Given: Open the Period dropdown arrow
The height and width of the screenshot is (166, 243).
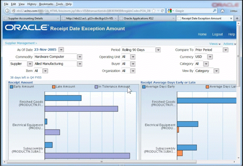Looking at the screenshot, I should coord(158,50).
